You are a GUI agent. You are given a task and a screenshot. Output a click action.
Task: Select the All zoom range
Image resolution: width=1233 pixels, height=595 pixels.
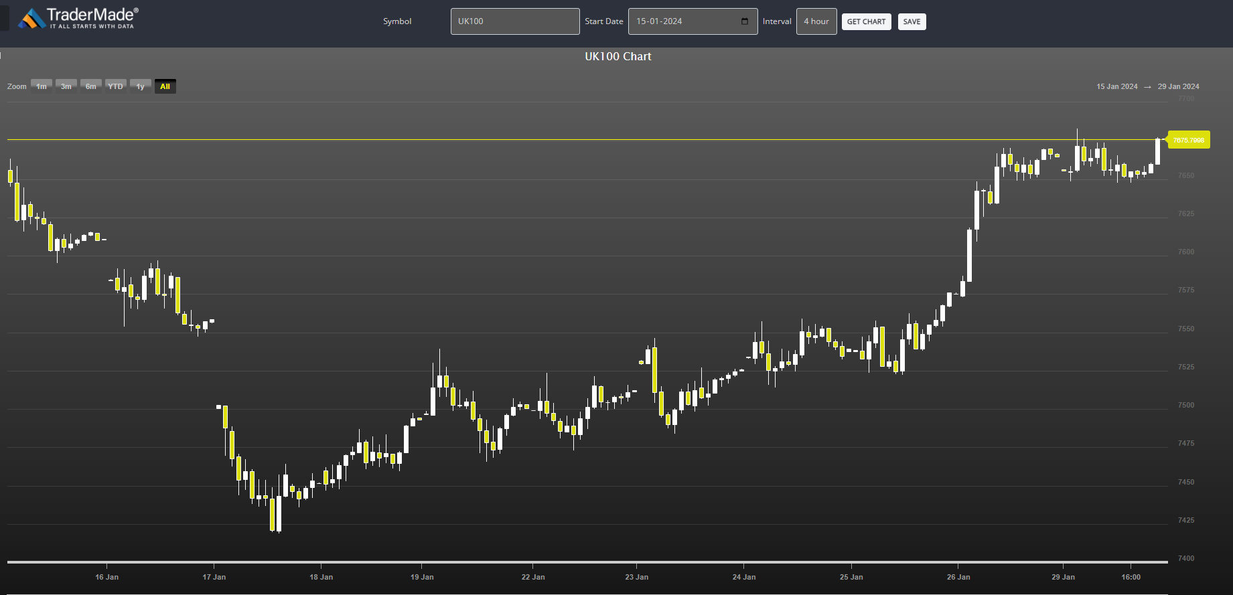pyautogui.click(x=165, y=86)
